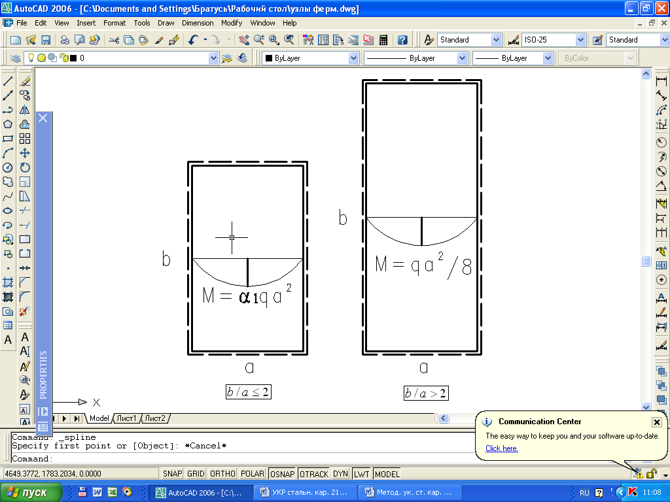Click the layer color swatch square
This screenshot has width=670, height=502.
tap(73, 58)
